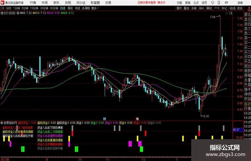The height and width of the screenshot is (161, 251).
Task: Click the 资金4: 0.00 indicator readout
Action: 126,123
